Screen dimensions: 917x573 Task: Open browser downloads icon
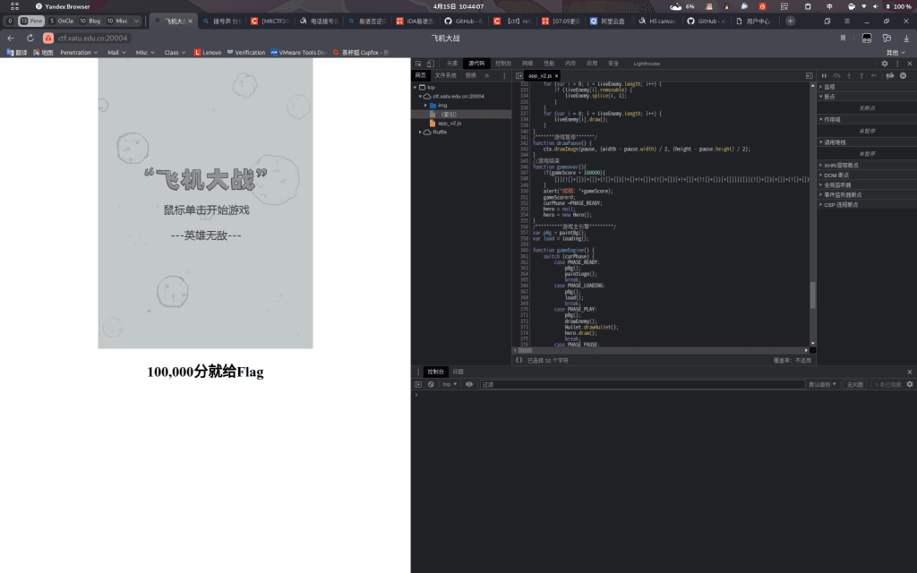coord(906,38)
